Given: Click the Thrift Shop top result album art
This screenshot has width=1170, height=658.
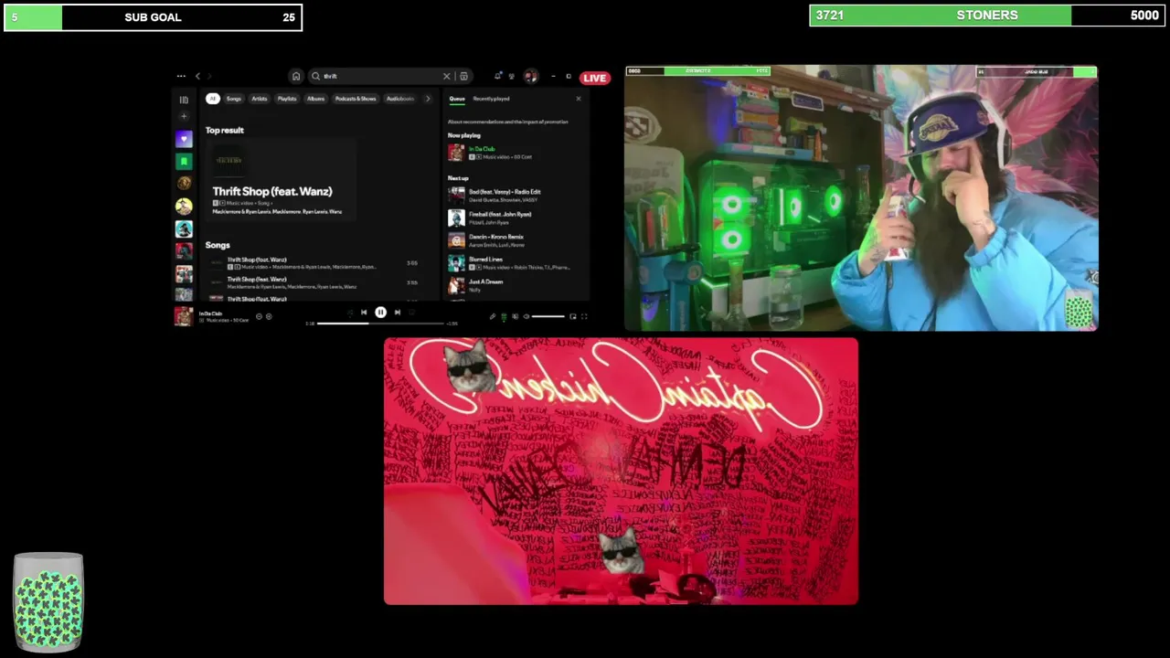Looking at the screenshot, I should (x=229, y=161).
